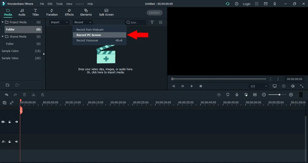The height and width of the screenshot is (163, 308).
Task: Step back one frame in preview
Action: tap(174, 86)
